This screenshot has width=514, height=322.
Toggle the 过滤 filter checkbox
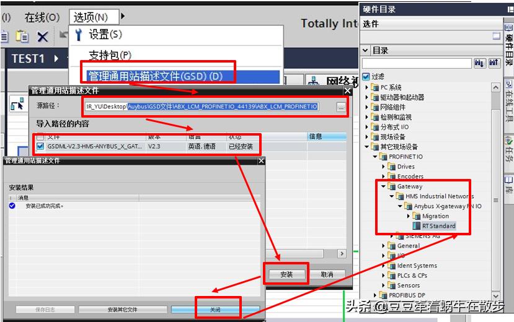click(366, 77)
